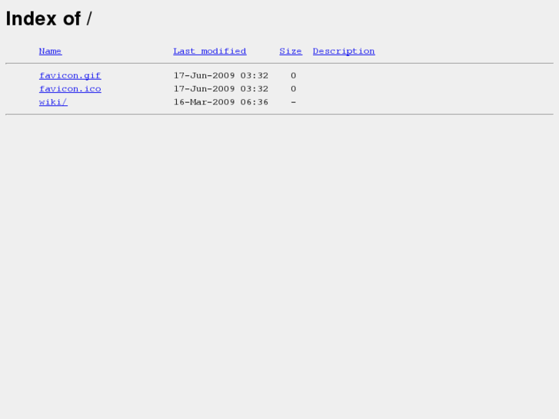This screenshot has width=559, height=419.
Task: Click the 03:32 time in favicon.gif row
Action: [255, 75]
